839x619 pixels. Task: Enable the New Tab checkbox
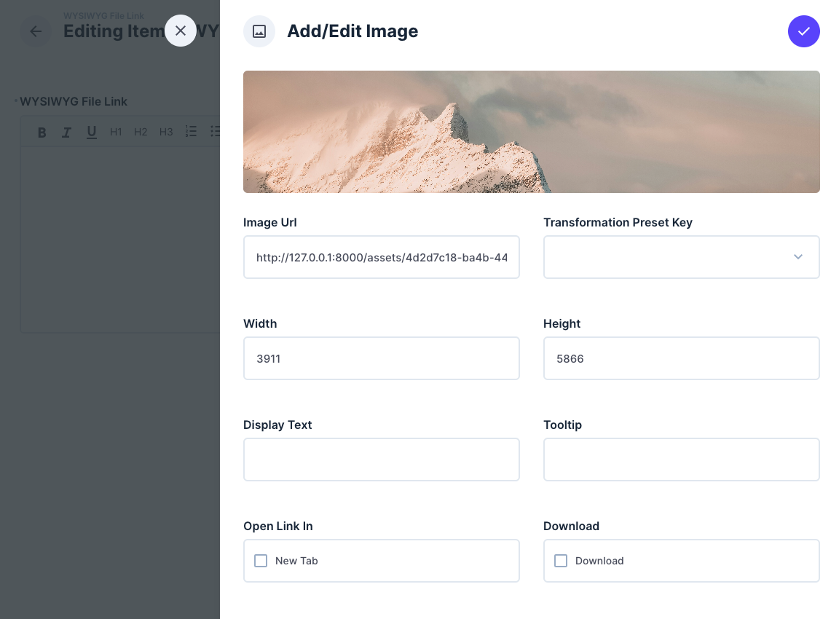click(x=261, y=561)
